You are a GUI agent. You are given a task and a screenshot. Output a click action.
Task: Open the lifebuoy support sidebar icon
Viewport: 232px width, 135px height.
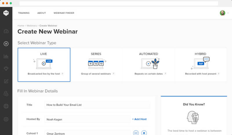pyautogui.click(x=6, y=106)
